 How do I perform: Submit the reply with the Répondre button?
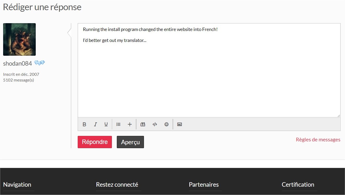coord(95,142)
